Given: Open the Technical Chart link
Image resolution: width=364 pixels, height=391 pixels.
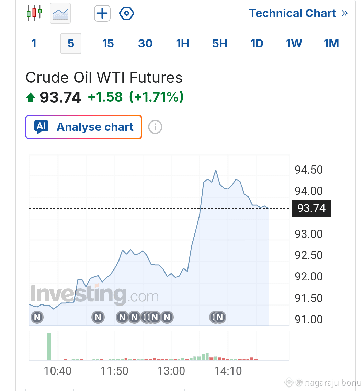Looking at the screenshot, I should pos(298,13).
